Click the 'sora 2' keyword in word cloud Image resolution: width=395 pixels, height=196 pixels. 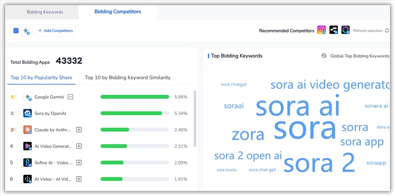319,163
